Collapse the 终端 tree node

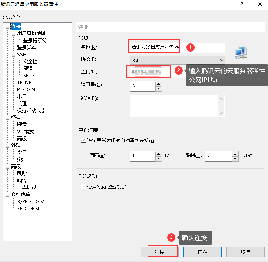tap(7, 118)
